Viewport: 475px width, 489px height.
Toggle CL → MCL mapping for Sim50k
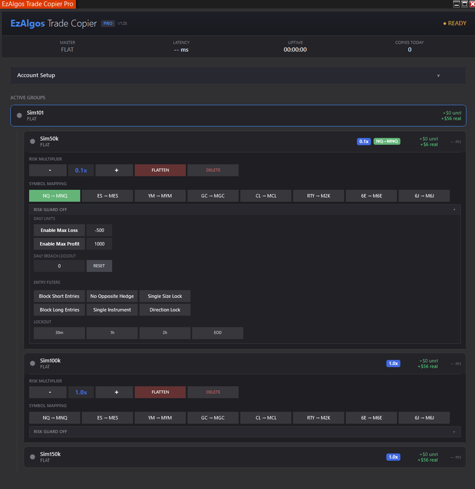tap(266, 196)
